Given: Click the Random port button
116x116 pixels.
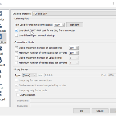Looking at the screenshot, I should [75, 25].
